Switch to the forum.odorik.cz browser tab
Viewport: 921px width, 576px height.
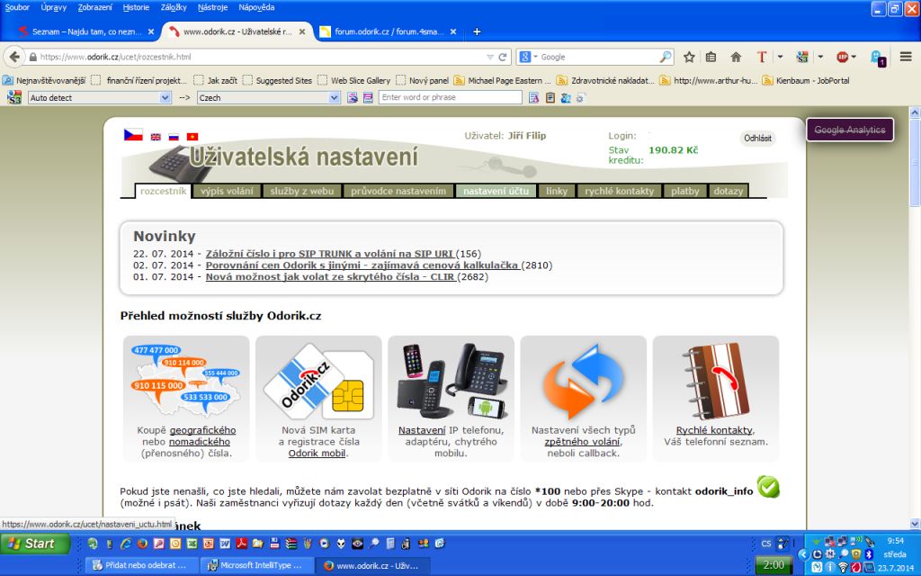click(x=389, y=31)
